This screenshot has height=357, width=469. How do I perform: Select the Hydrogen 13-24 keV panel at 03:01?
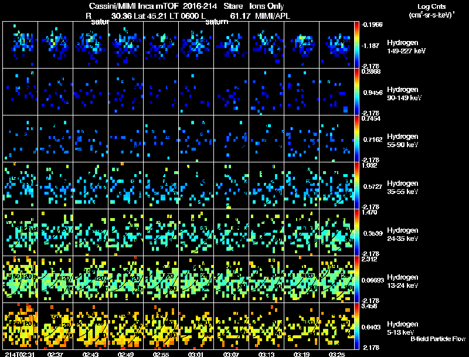[x=196, y=280]
